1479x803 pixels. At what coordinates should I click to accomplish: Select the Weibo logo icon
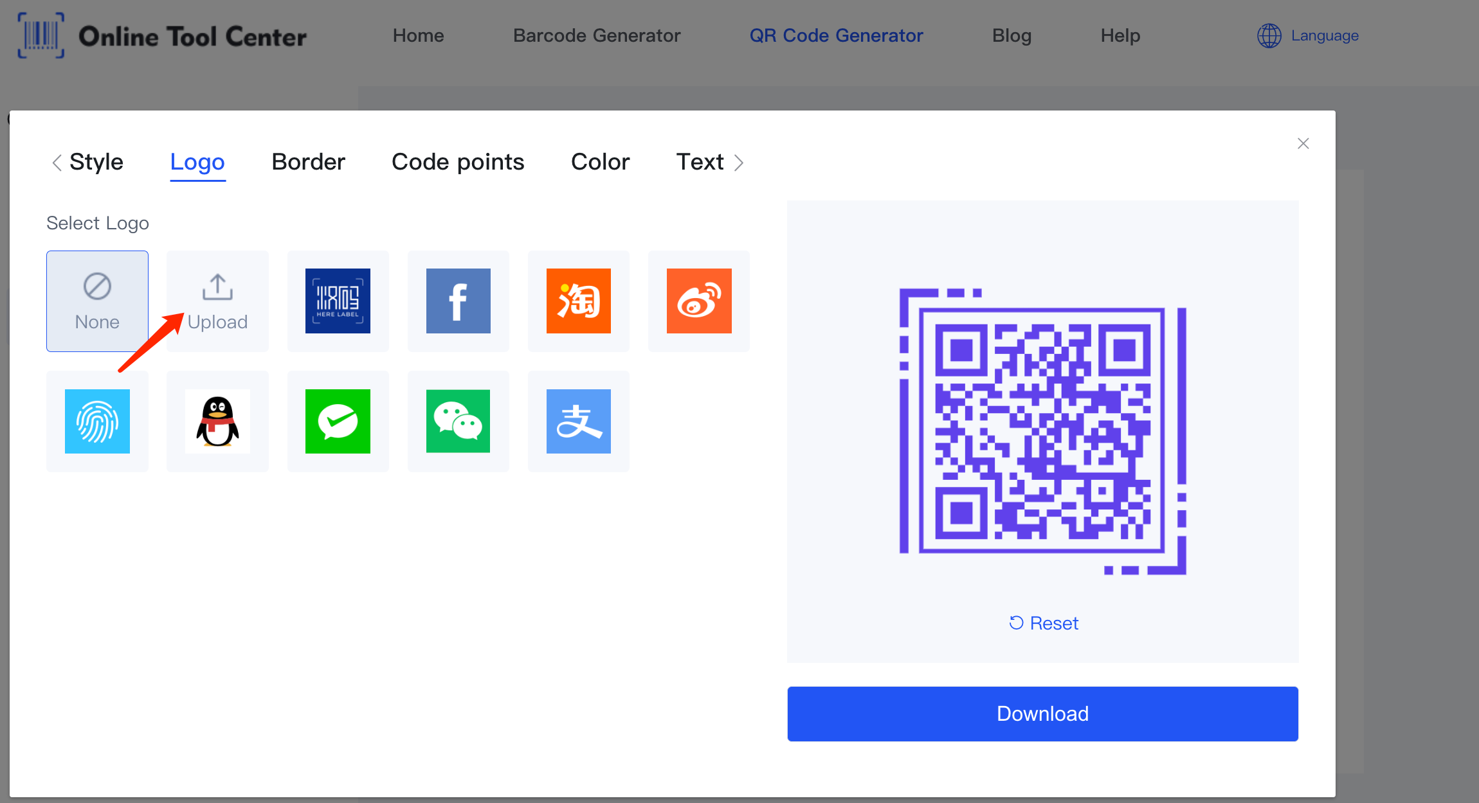click(698, 299)
